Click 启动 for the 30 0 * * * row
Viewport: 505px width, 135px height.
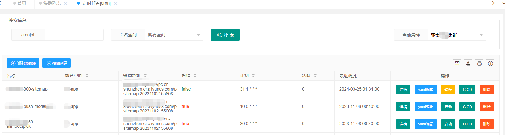click(448, 124)
